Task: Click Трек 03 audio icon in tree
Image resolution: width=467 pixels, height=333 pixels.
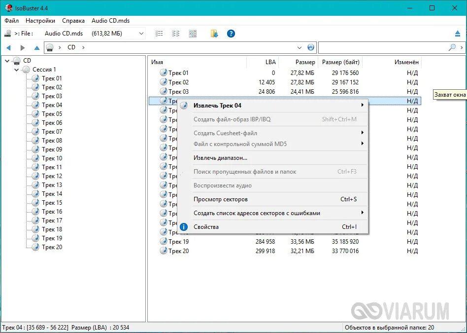Action: pos(35,96)
